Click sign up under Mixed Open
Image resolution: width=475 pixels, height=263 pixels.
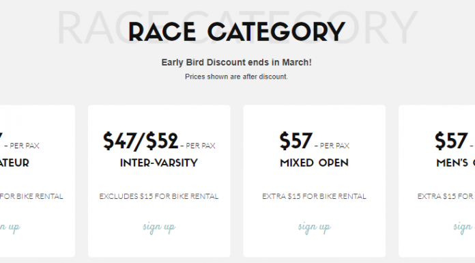tap(314, 227)
